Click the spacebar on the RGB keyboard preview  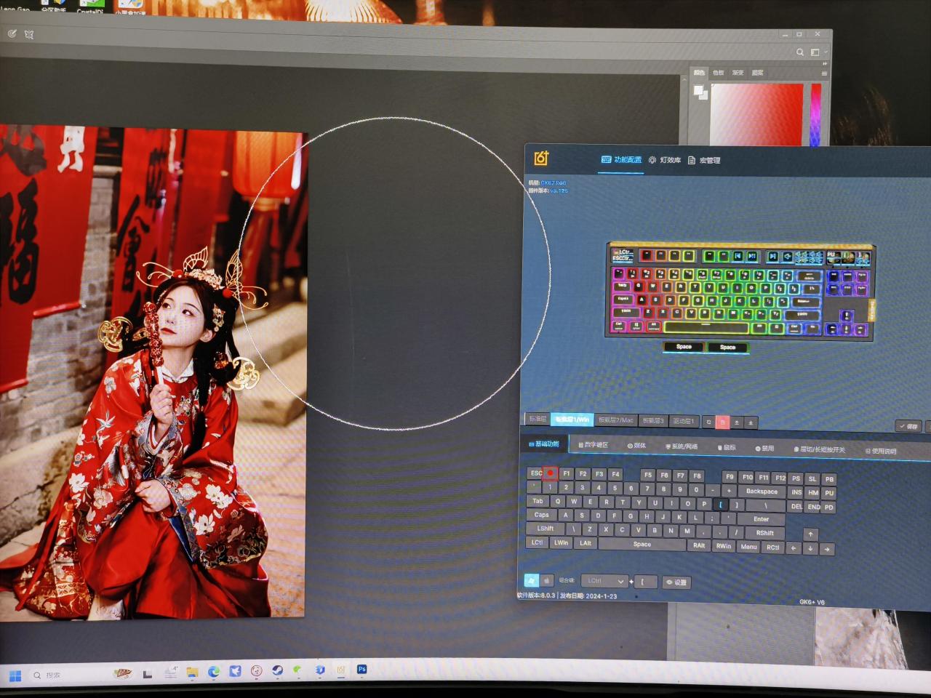tap(706, 327)
